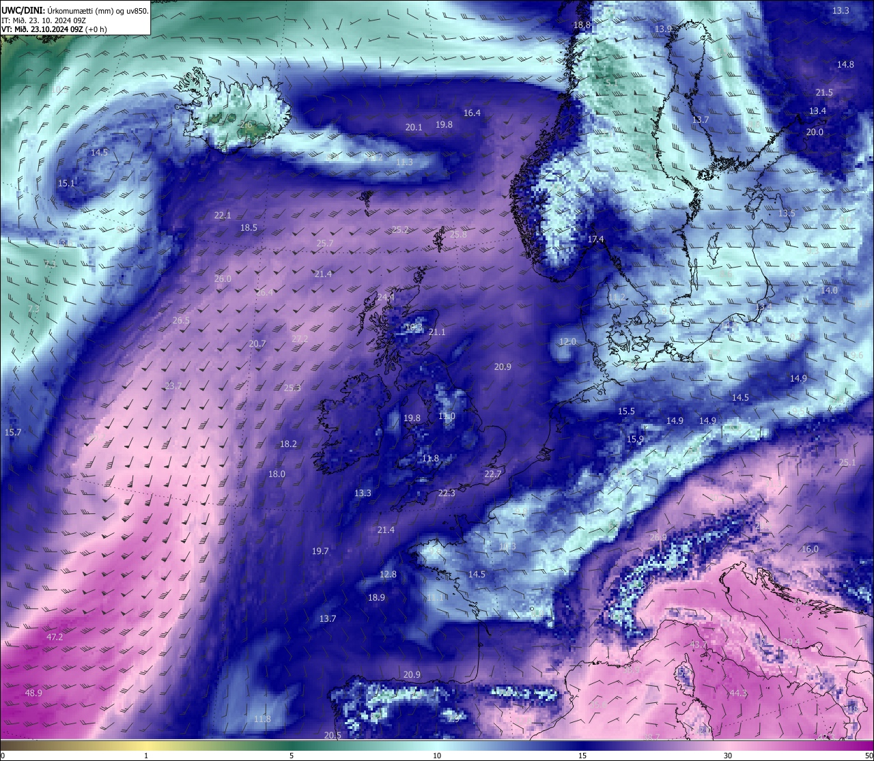Click the 14.8 value label

(845, 64)
